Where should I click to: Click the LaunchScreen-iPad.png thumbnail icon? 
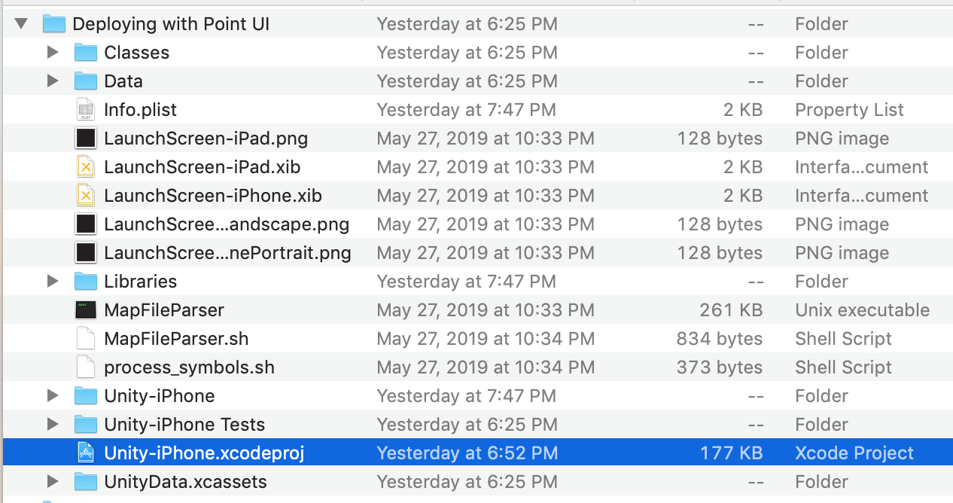[x=86, y=139]
